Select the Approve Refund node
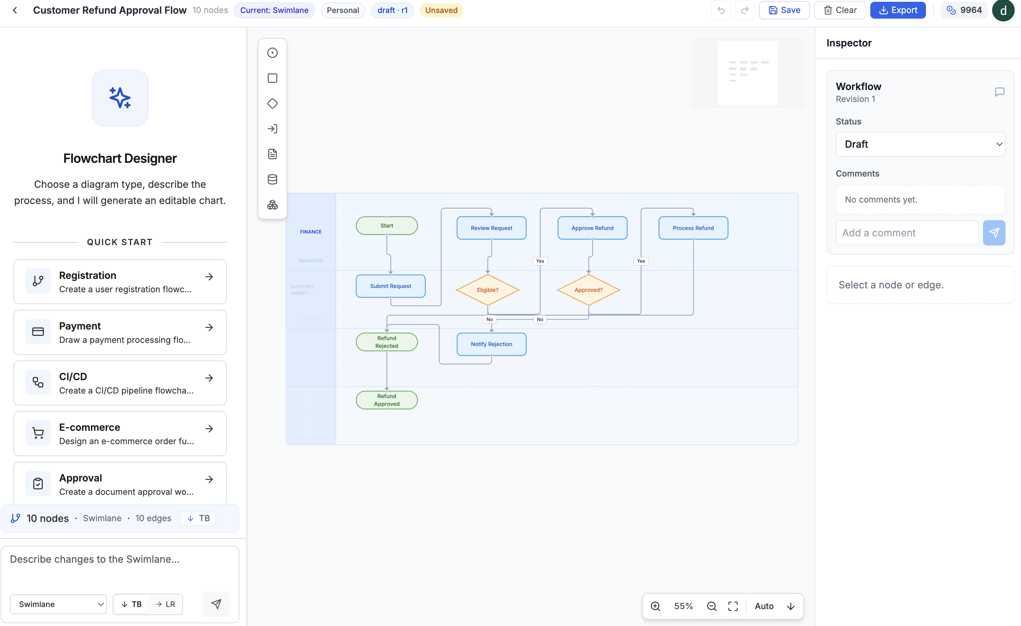This screenshot has width=1021, height=626. [592, 228]
